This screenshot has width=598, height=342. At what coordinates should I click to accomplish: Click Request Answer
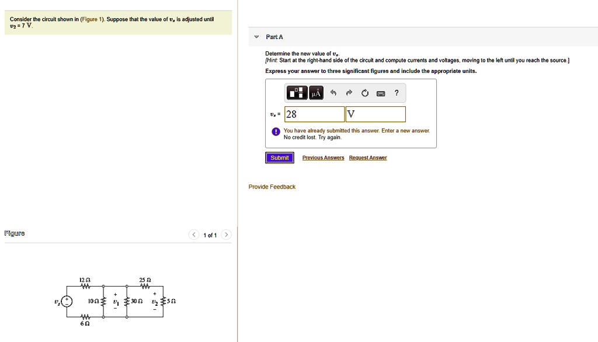pyautogui.click(x=368, y=158)
